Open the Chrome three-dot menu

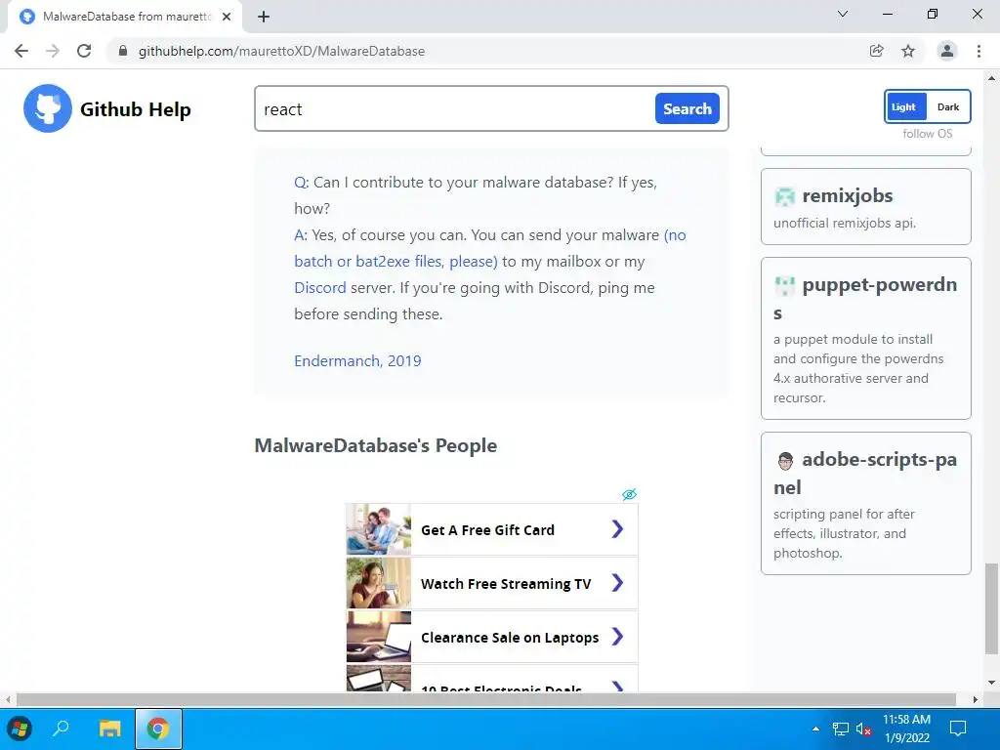[x=979, y=51]
